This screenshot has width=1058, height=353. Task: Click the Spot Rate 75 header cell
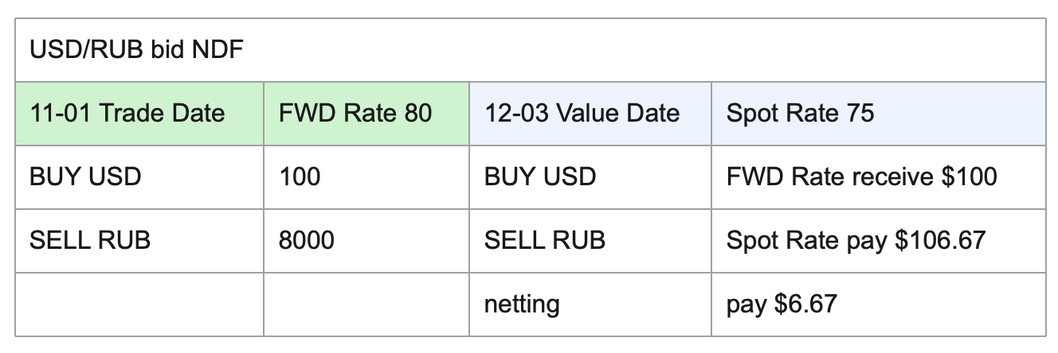[x=800, y=113]
